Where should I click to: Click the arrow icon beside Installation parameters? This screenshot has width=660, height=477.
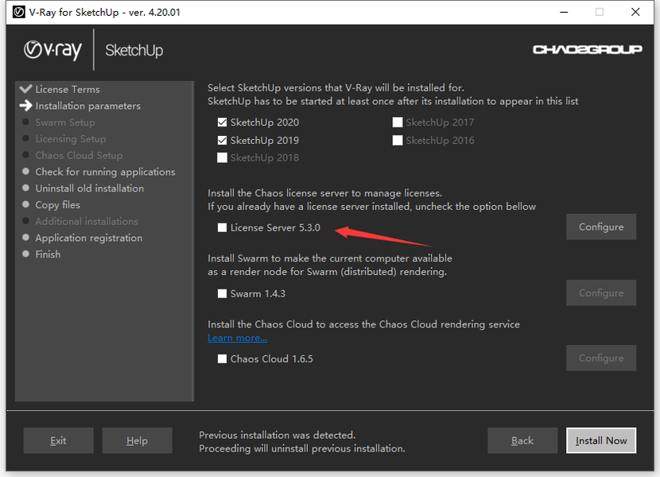(25, 105)
